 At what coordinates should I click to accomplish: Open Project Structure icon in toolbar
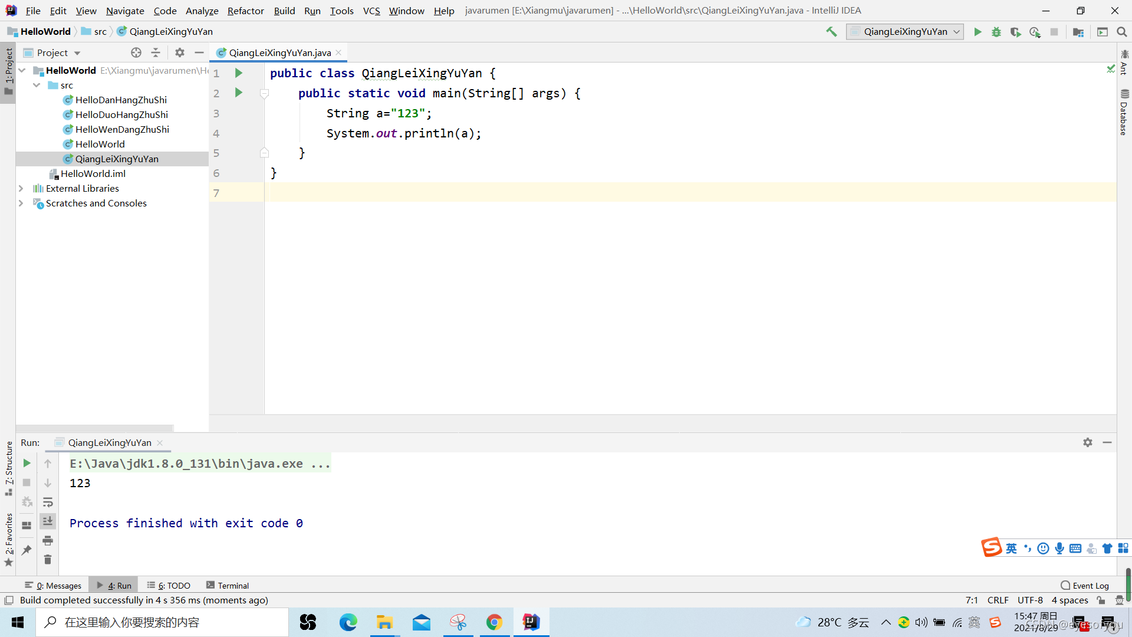pos(1078,32)
